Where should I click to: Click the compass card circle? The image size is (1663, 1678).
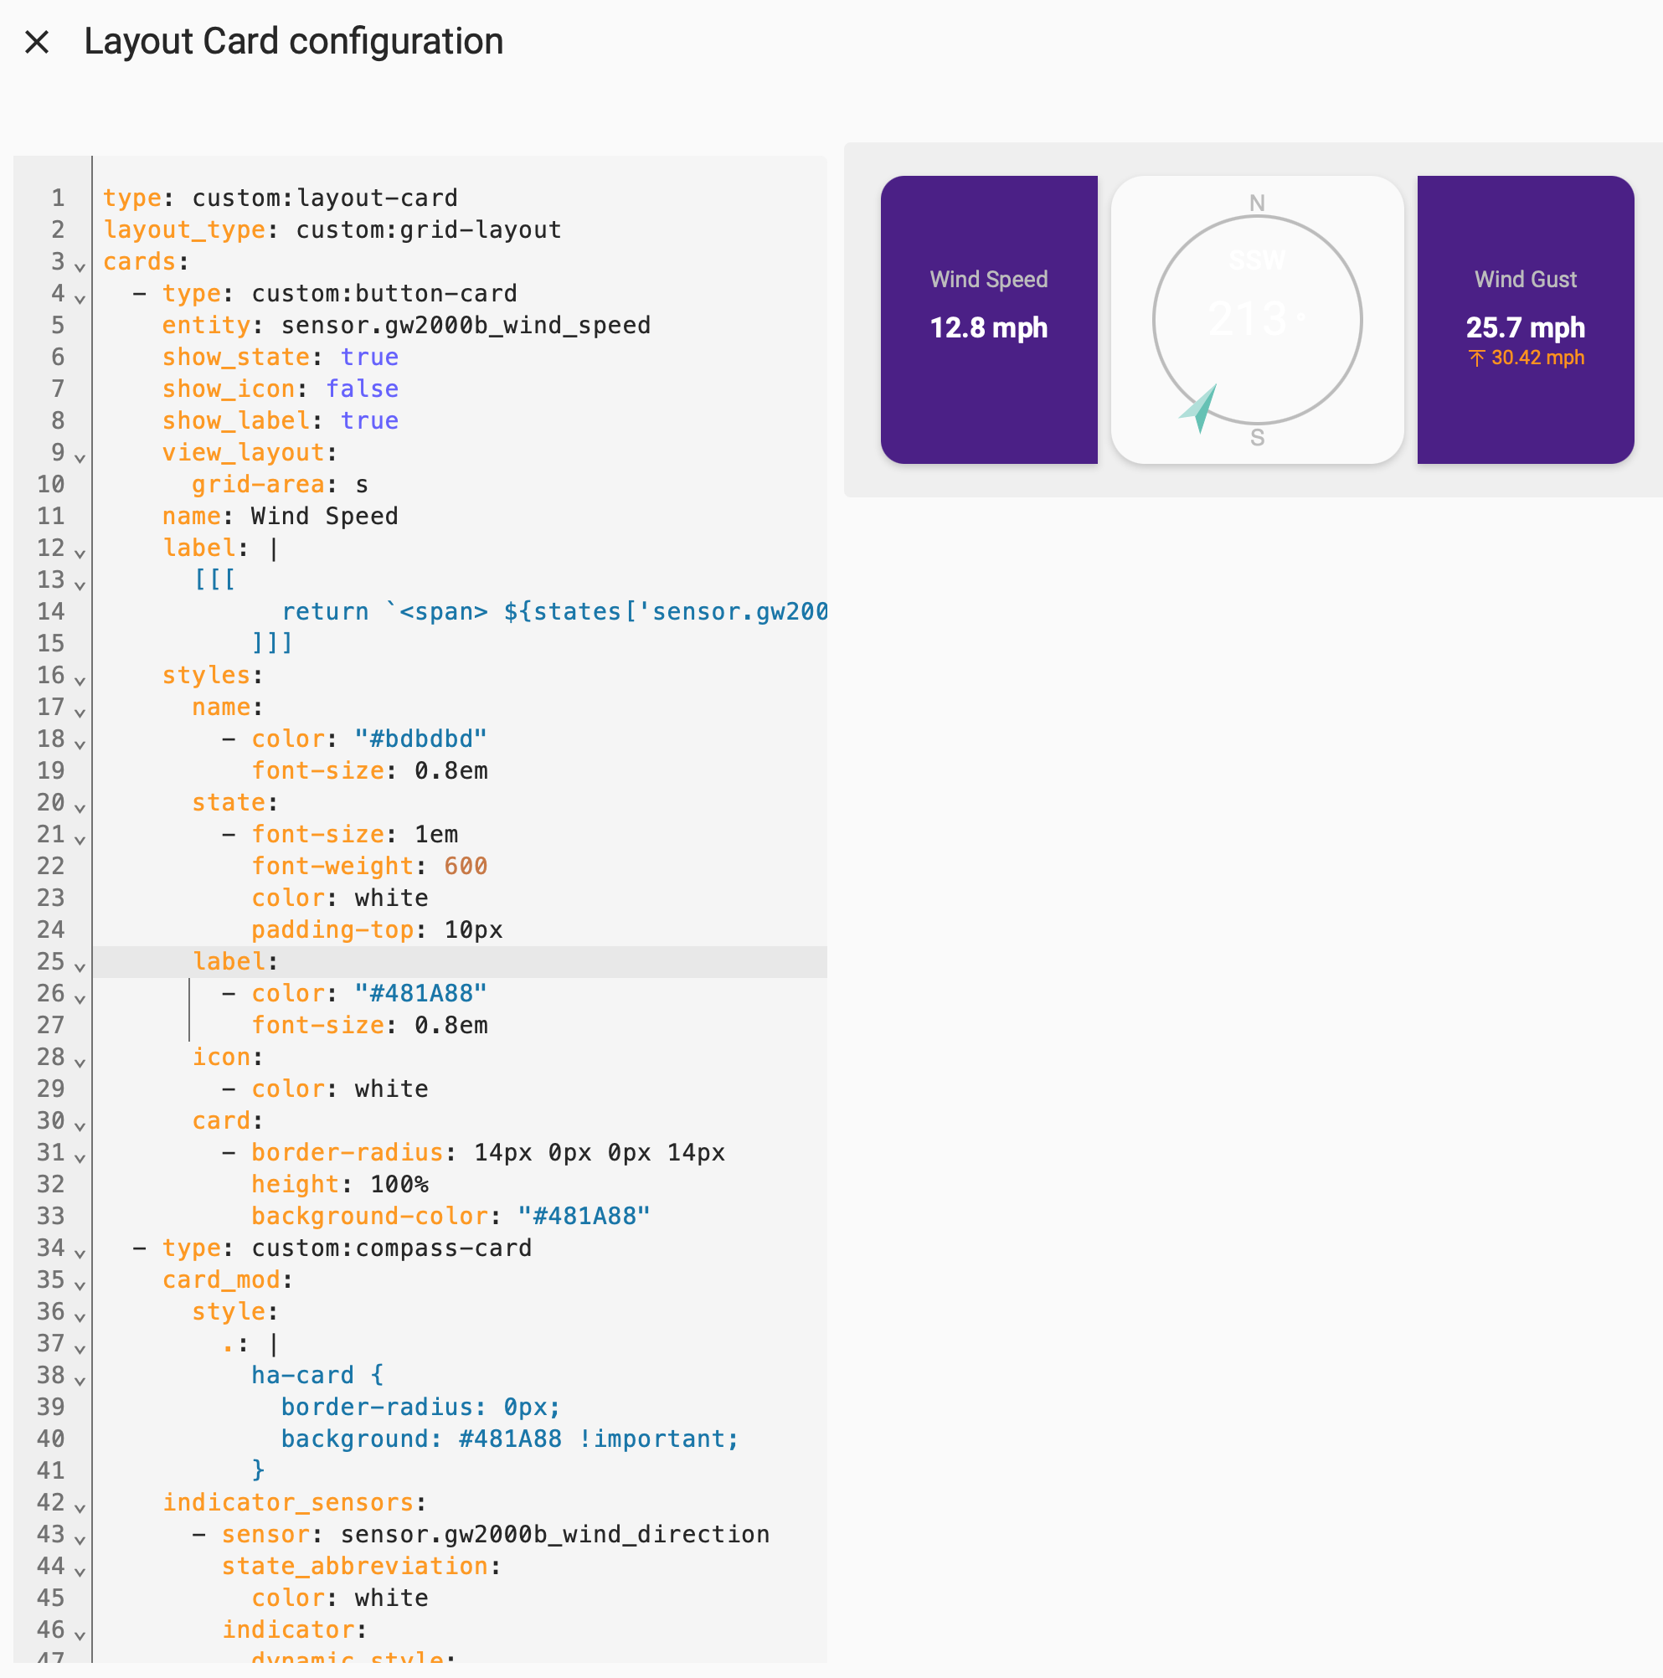[x=1257, y=320]
